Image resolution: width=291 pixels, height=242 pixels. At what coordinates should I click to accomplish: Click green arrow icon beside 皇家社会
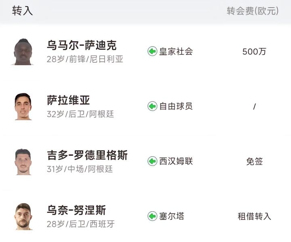(152, 51)
